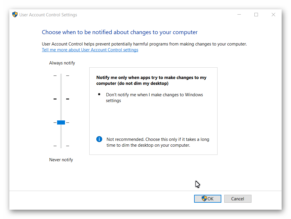Click the 'User Account Control Settings' window title
Viewport: 291px width, 219px height.
tap(48, 15)
